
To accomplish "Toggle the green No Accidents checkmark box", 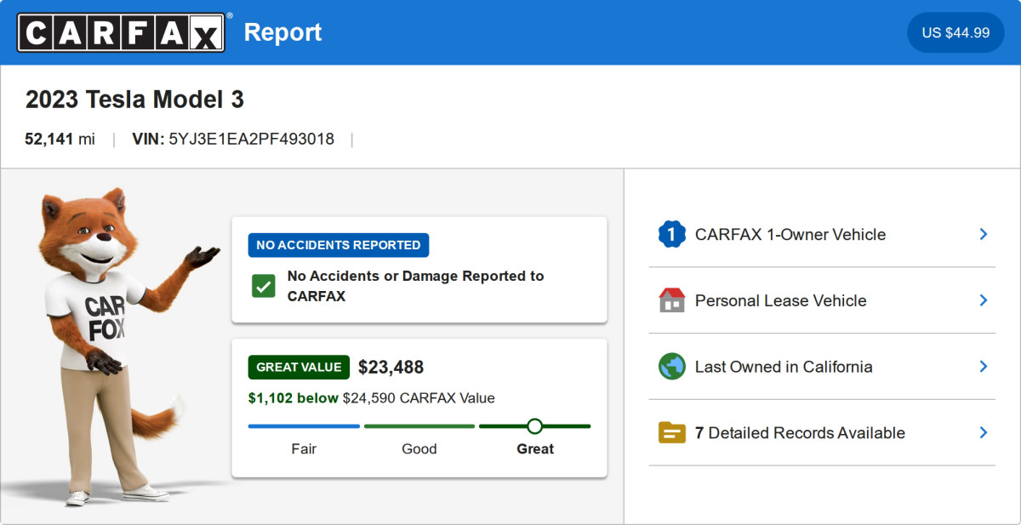I will (x=264, y=286).
